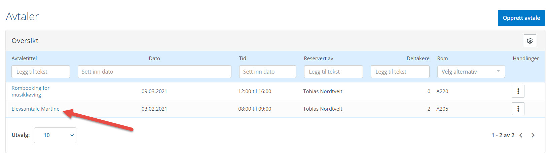549x153 pixels.
Task: Click the Tid filter date field
Action: tap(267, 72)
